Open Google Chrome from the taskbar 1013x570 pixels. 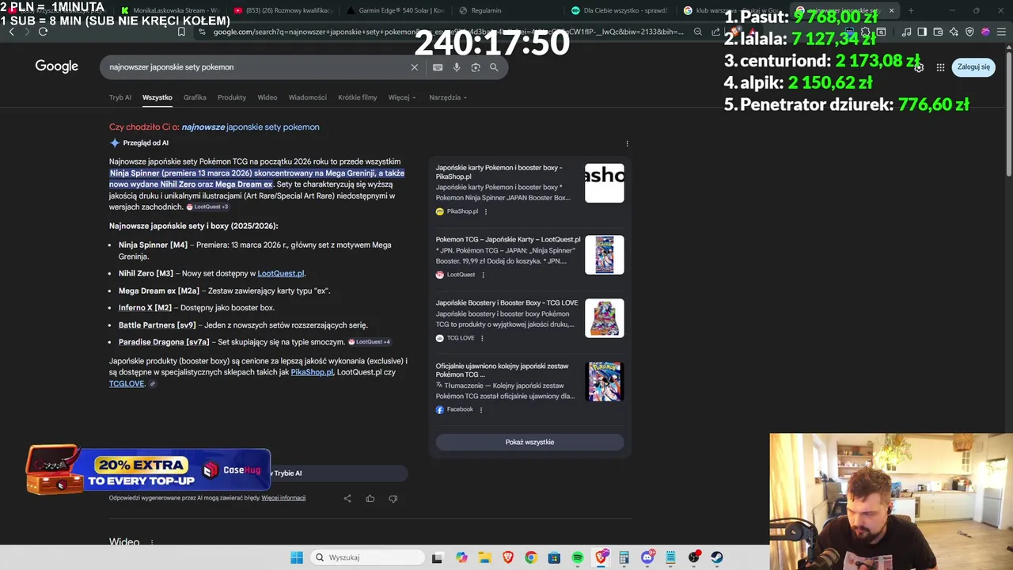(531, 557)
